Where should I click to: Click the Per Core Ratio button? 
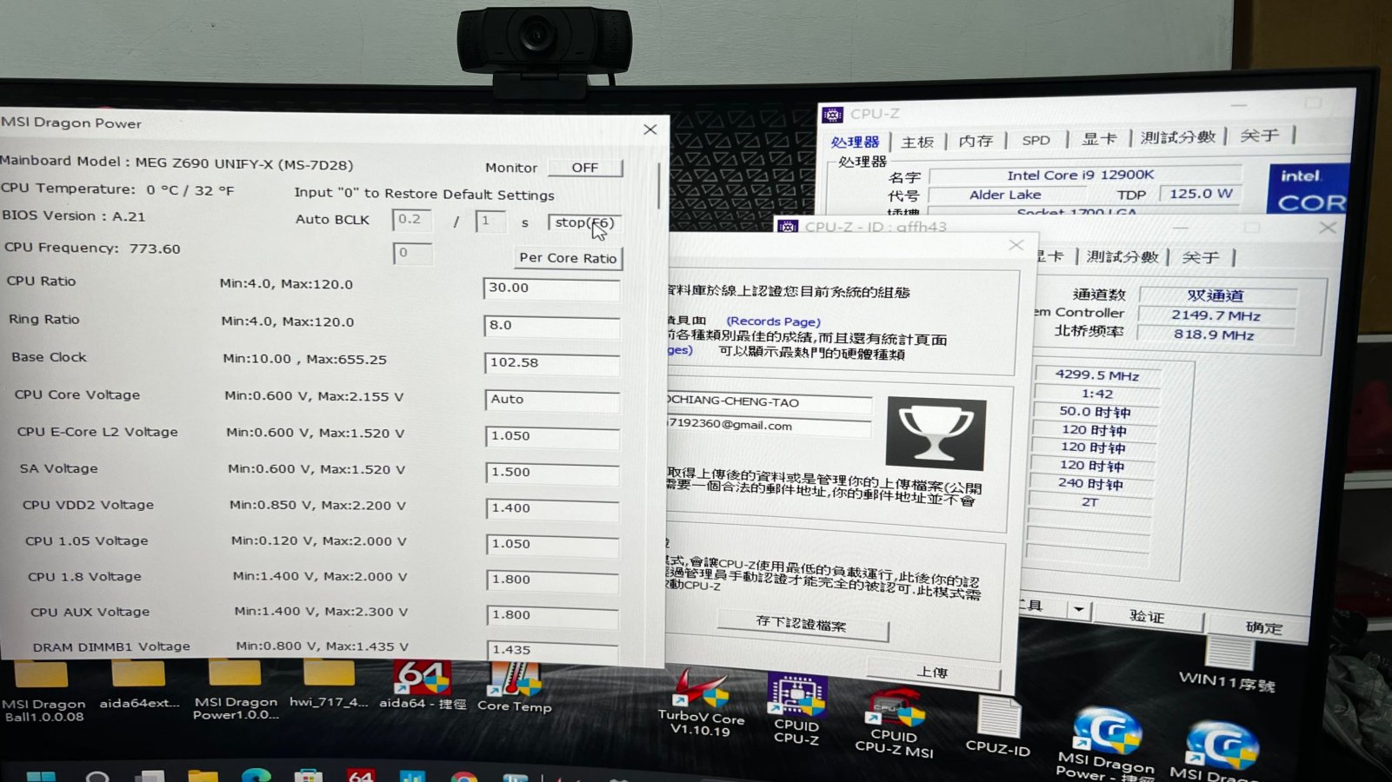(x=568, y=258)
